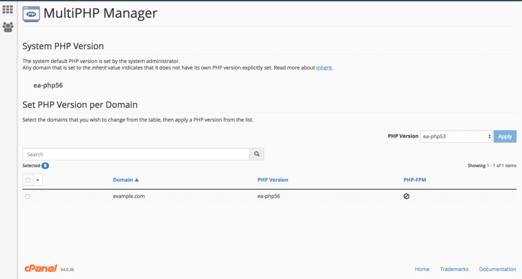
Task: Click the System PHP Version heading
Action: pos(63,46)
